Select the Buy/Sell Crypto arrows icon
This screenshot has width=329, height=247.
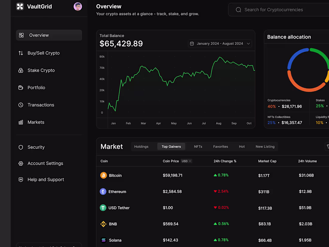click(x=21, y=53)
